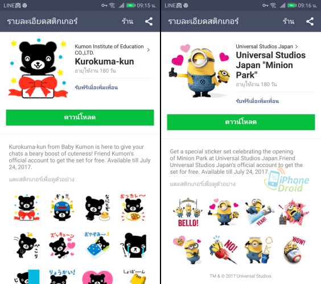The image size is (321, 284).
Task: Preview the WOW! minion sticker
Action: tap(294, 249)
